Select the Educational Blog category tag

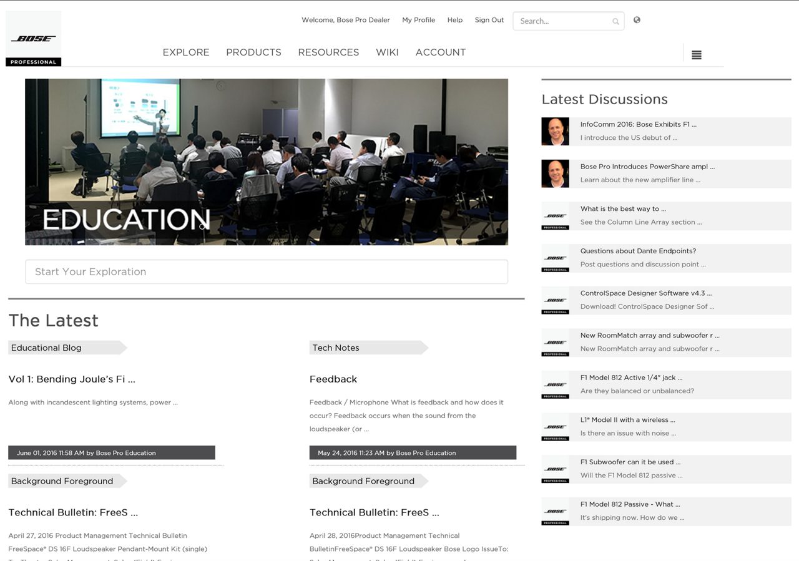click(x=67, y=348)
